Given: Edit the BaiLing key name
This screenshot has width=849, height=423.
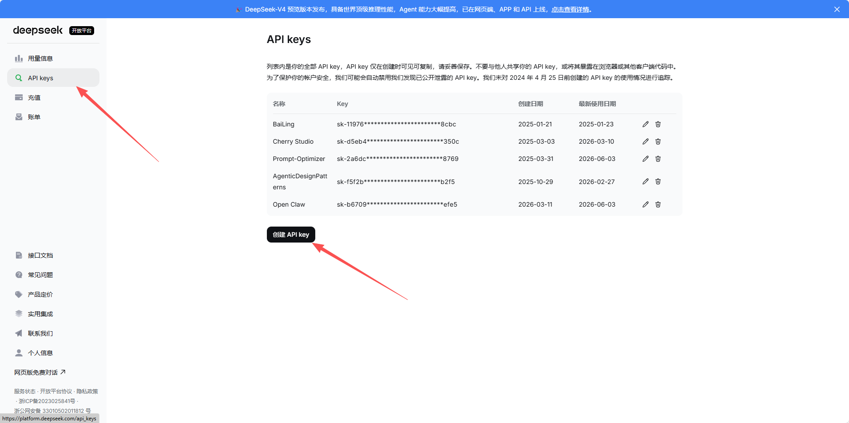Looking at the screenshot, I should coord(646,124).
